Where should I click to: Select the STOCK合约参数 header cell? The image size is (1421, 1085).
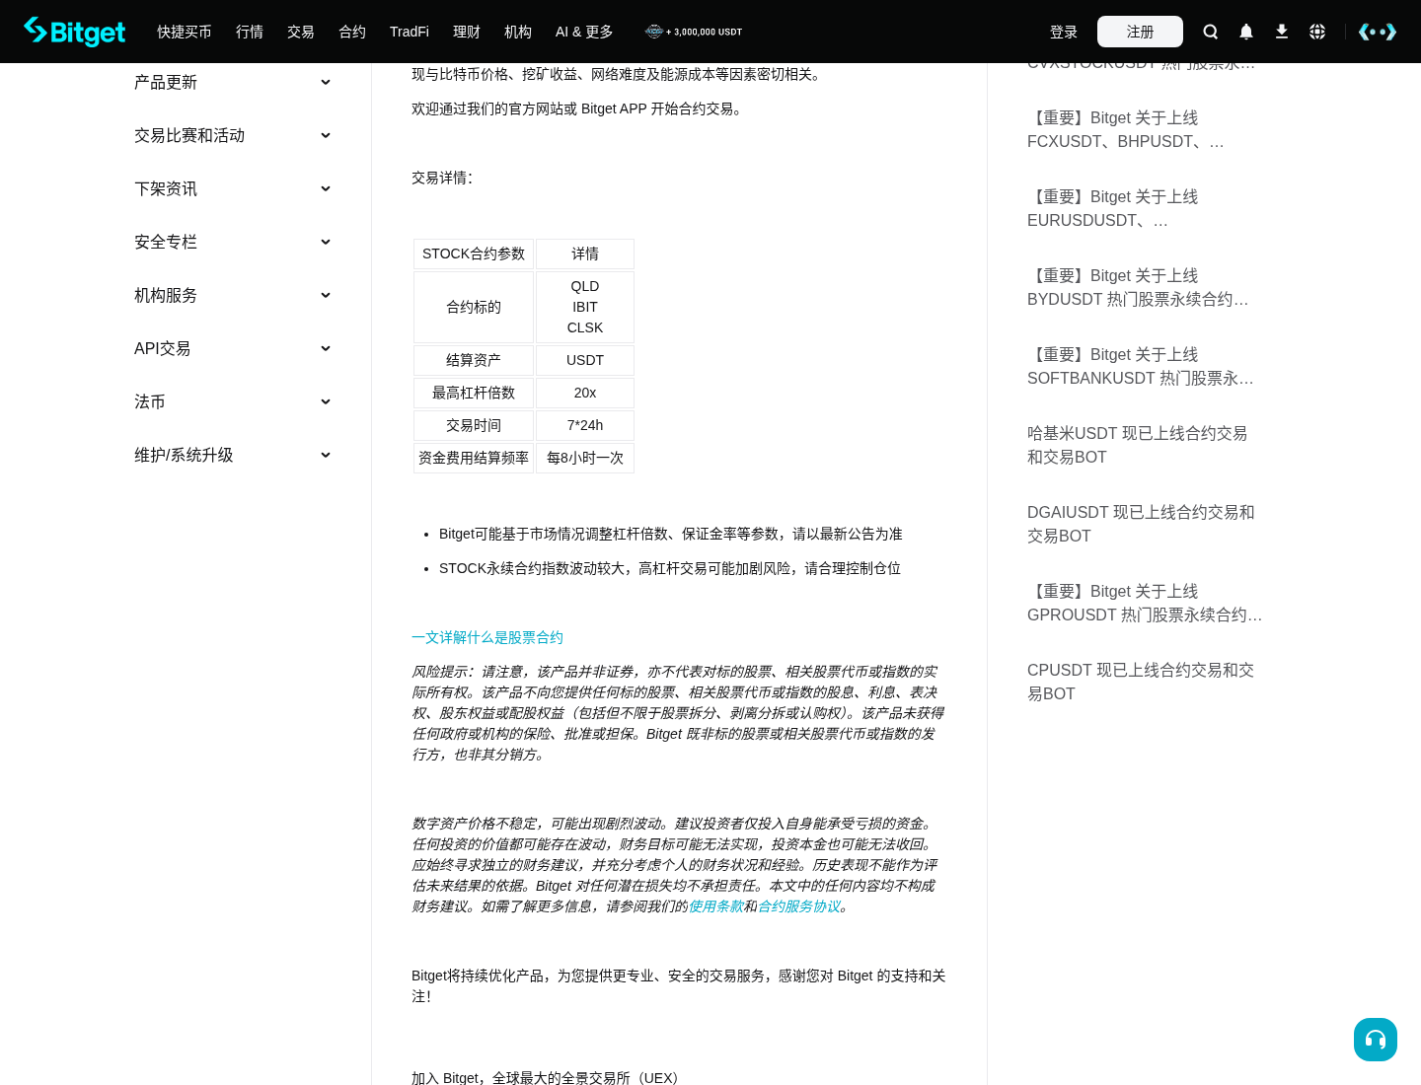point(474,253)
